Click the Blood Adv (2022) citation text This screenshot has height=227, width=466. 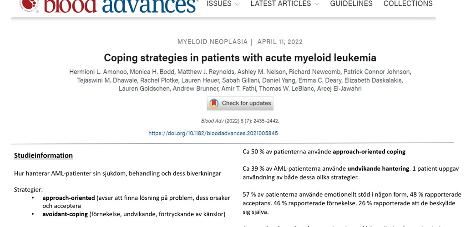point(240,121)
